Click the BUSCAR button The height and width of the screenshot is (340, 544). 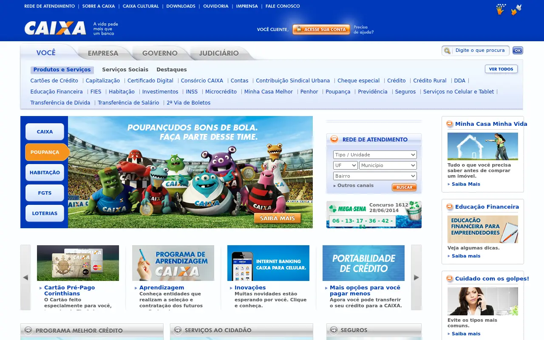click(x=404, y=187)
